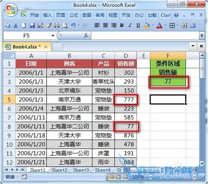
Task: Align text left
Action: click(x=97, y=25)
